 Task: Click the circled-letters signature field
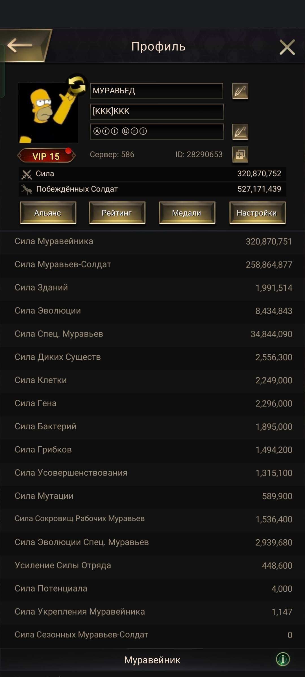tap(156, 131)
